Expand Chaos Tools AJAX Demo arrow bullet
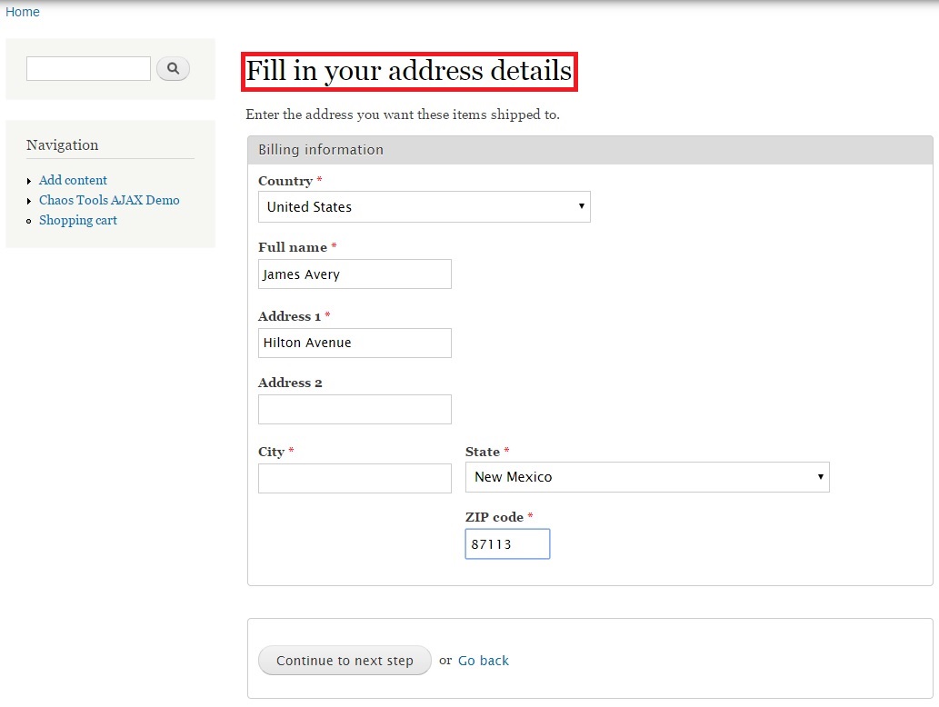This screenshot has width=939, height=707. (x=29, y=201)
